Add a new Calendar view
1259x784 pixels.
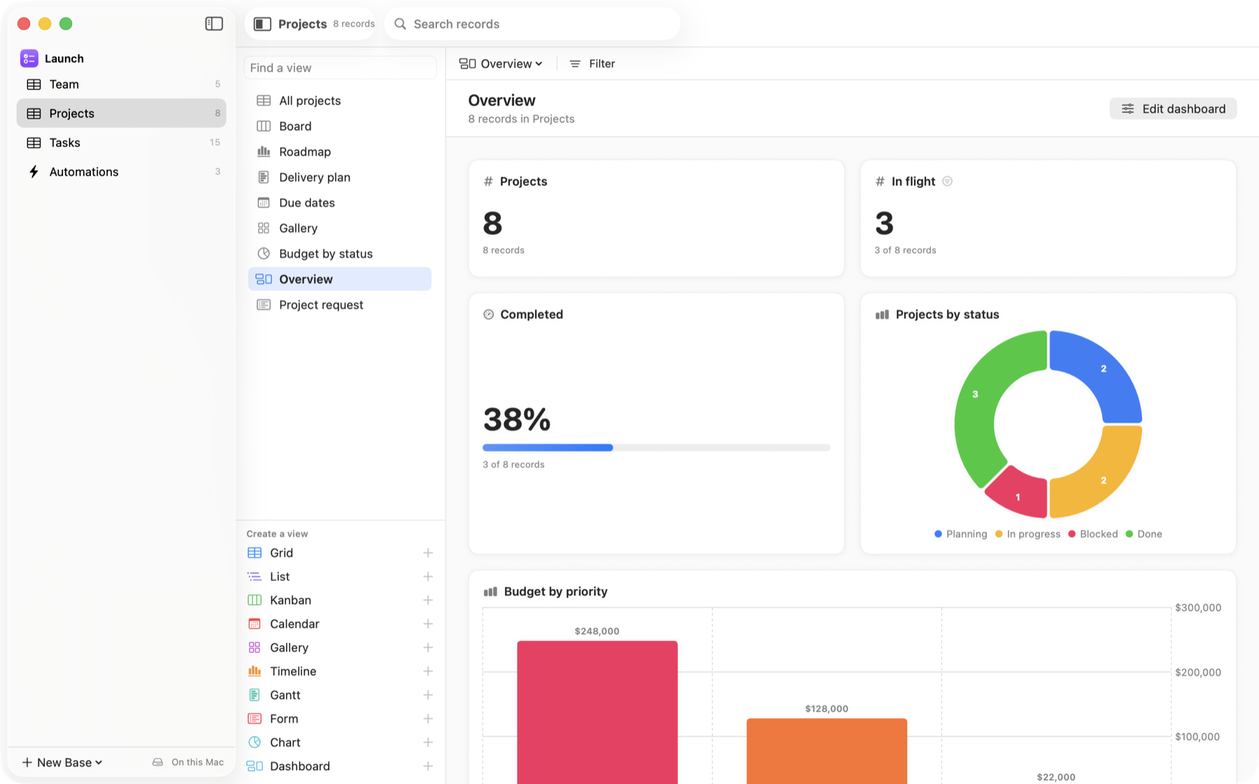427,624
